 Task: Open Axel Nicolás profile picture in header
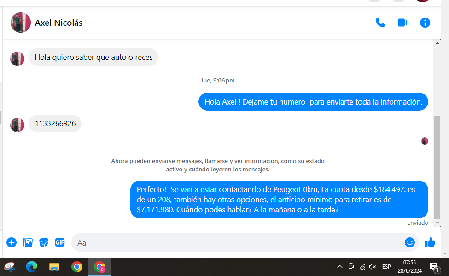21,23
